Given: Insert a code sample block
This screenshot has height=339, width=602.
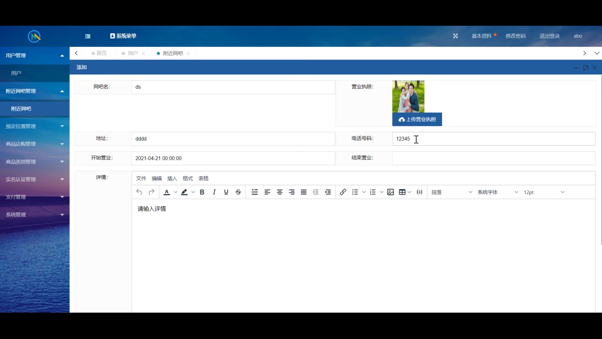Looking at the screenshot, I should 420,192.
